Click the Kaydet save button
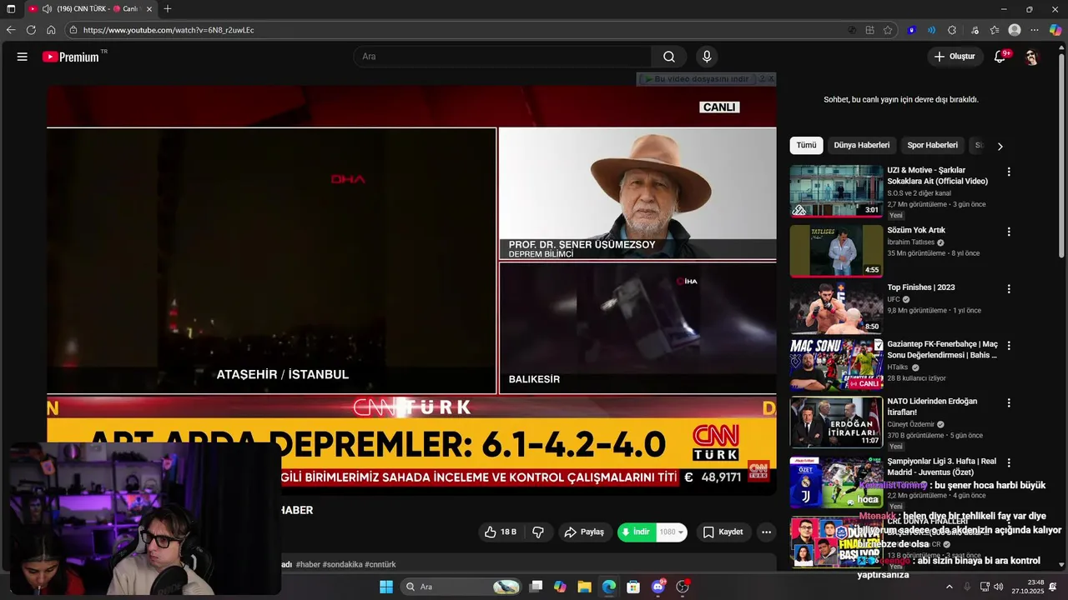This screenshot has width=1068, height=600. [723, 532]
